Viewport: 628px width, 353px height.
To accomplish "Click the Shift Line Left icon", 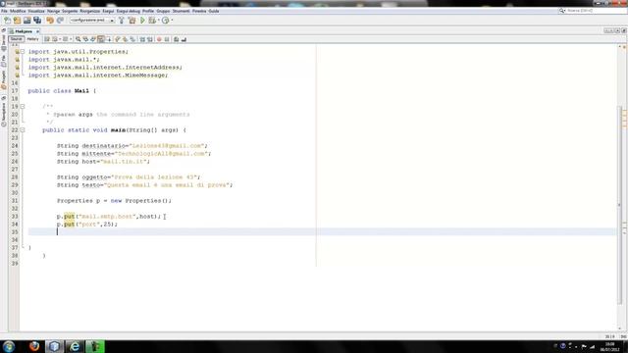I will [x=142, y=39].
